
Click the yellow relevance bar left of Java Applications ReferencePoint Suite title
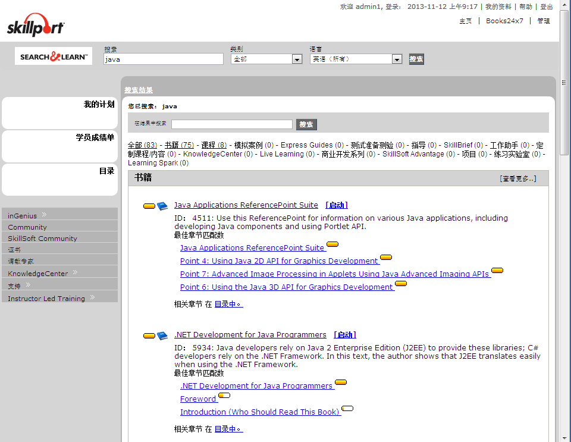[x=149, y=206]
